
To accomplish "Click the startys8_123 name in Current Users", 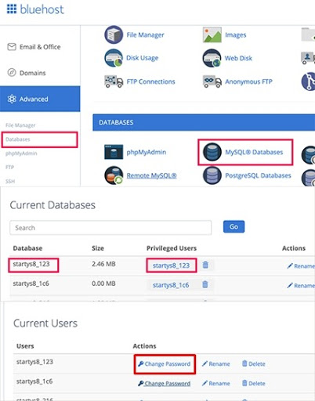I will [34, 362].
